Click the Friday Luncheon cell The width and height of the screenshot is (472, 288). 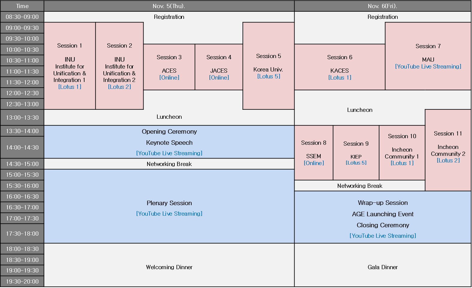click(360, 110)
